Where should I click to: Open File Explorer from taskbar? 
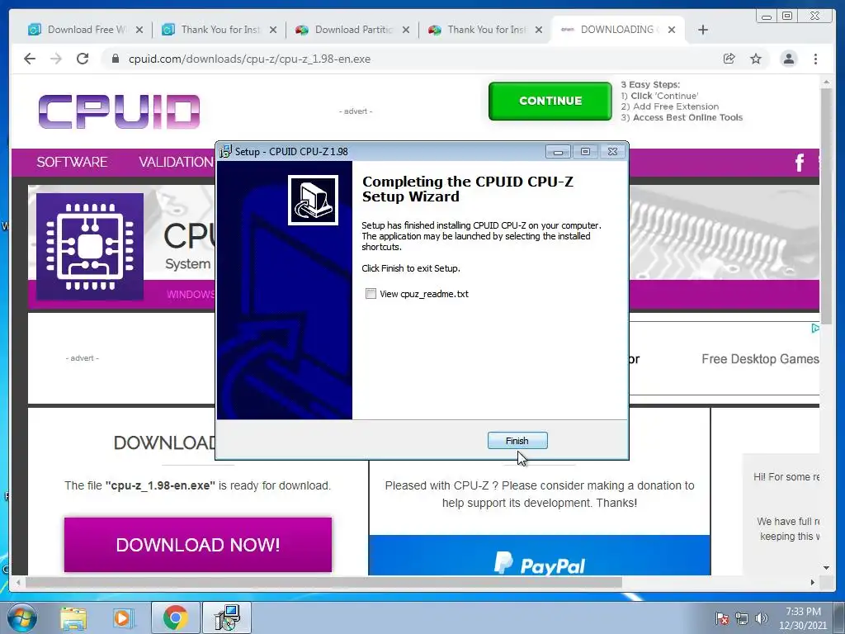click(73, 617)
